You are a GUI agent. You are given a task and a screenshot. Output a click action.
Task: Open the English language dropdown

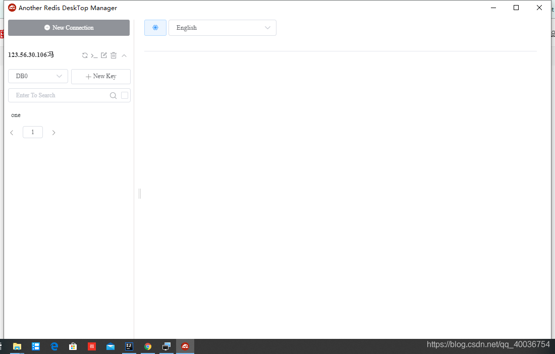pos(222,28)
